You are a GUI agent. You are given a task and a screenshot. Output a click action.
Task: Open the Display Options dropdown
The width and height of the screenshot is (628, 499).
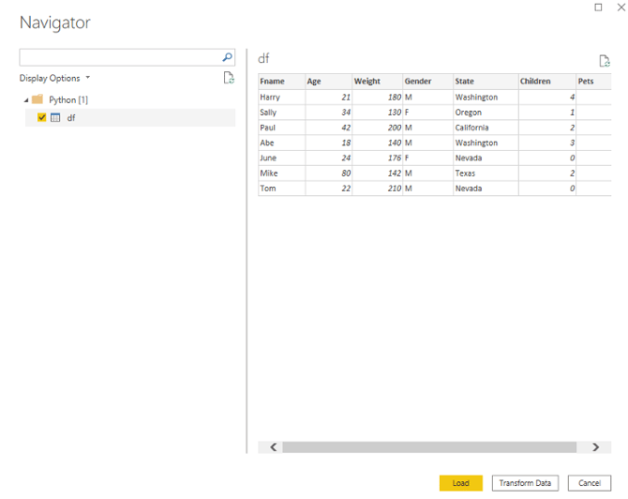click(x=54, y=78)
